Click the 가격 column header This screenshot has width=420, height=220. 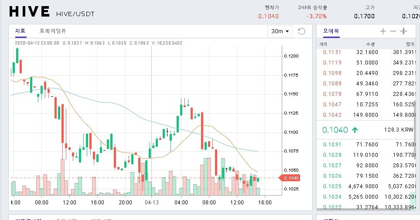pyautogui.click(x=323, y=44)
